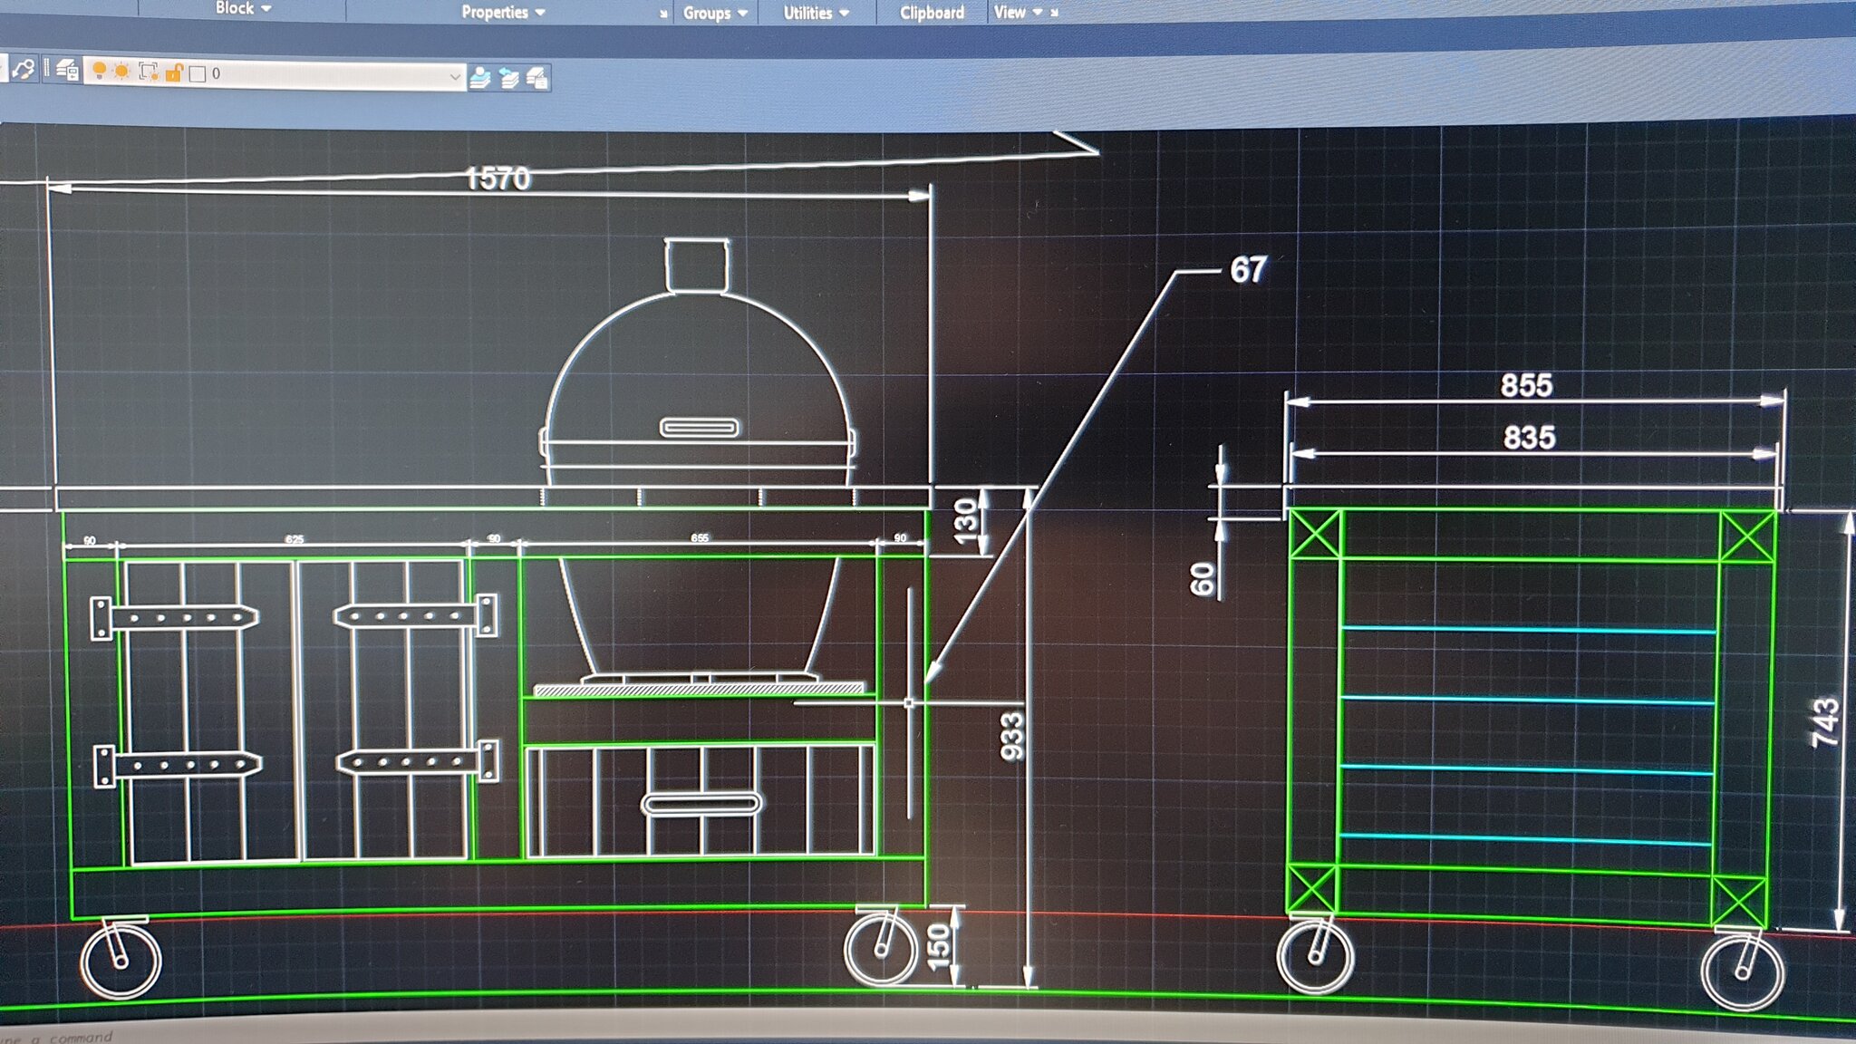
Task: Select the 1570 dimension text
Action: [x=498, y=178]
